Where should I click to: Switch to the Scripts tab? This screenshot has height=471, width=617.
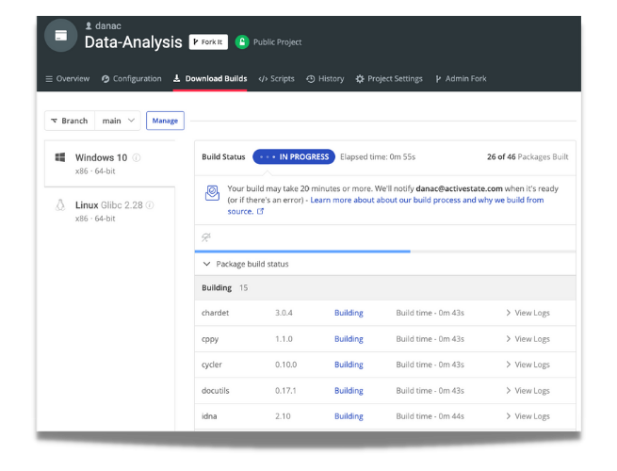click(x=276, y=79)
